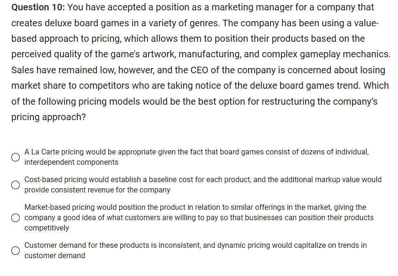Select the dynamic pricing radio button
Image resolution: width=398 pixels, height=276 pixels.
pyautogui.click(x=15, y=251)
